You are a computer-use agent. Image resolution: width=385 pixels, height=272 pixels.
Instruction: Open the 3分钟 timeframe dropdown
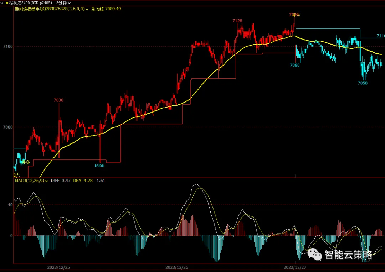(x=63, y=3)
